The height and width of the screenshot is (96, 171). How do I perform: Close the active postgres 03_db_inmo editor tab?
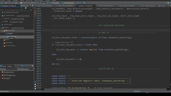(x=95, y=6)
